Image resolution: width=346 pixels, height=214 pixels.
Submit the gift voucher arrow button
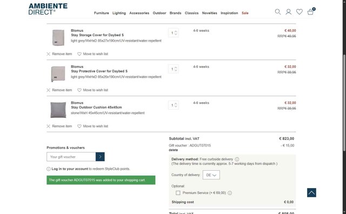point(100,157)
